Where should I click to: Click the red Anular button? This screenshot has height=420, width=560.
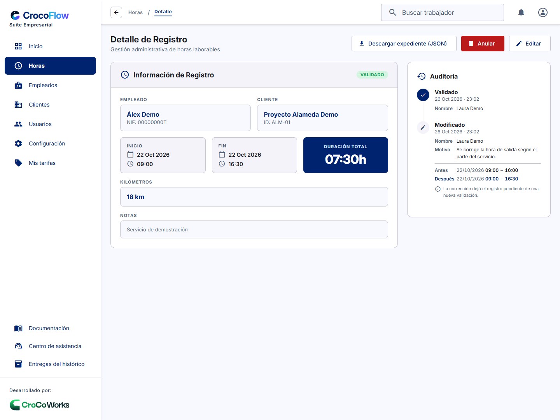[483, 44]
